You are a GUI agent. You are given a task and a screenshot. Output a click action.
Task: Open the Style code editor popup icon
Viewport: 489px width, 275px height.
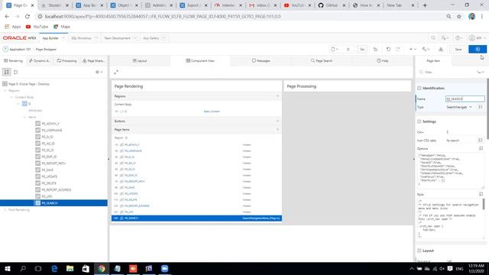pos(481,194)
